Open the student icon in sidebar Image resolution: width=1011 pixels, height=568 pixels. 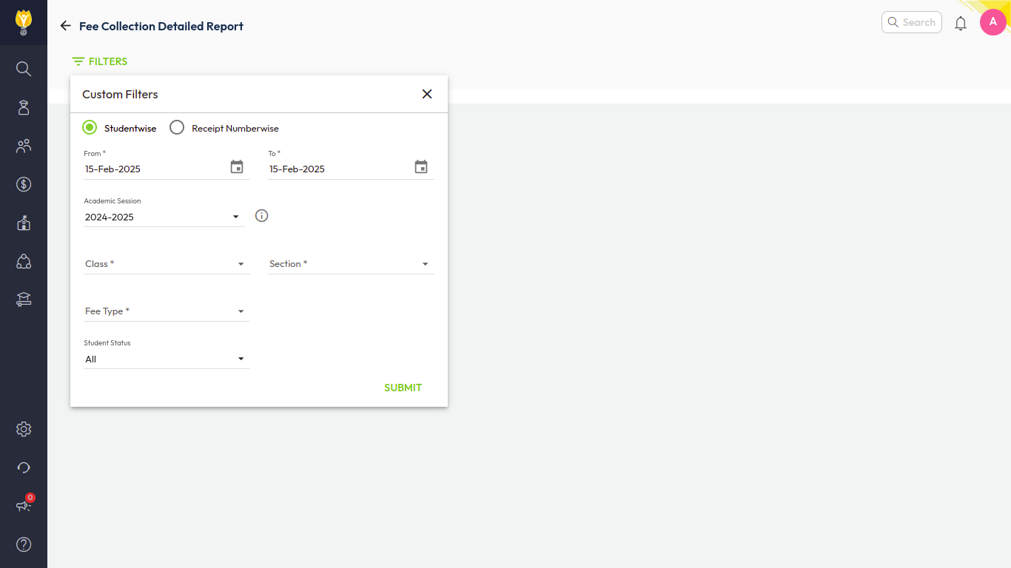point(24,107)
